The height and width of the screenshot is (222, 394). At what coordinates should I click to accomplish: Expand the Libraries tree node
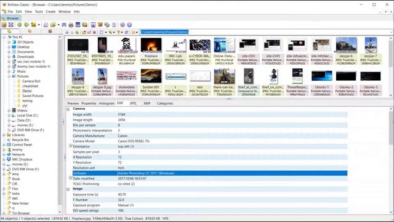pos(4,135)
